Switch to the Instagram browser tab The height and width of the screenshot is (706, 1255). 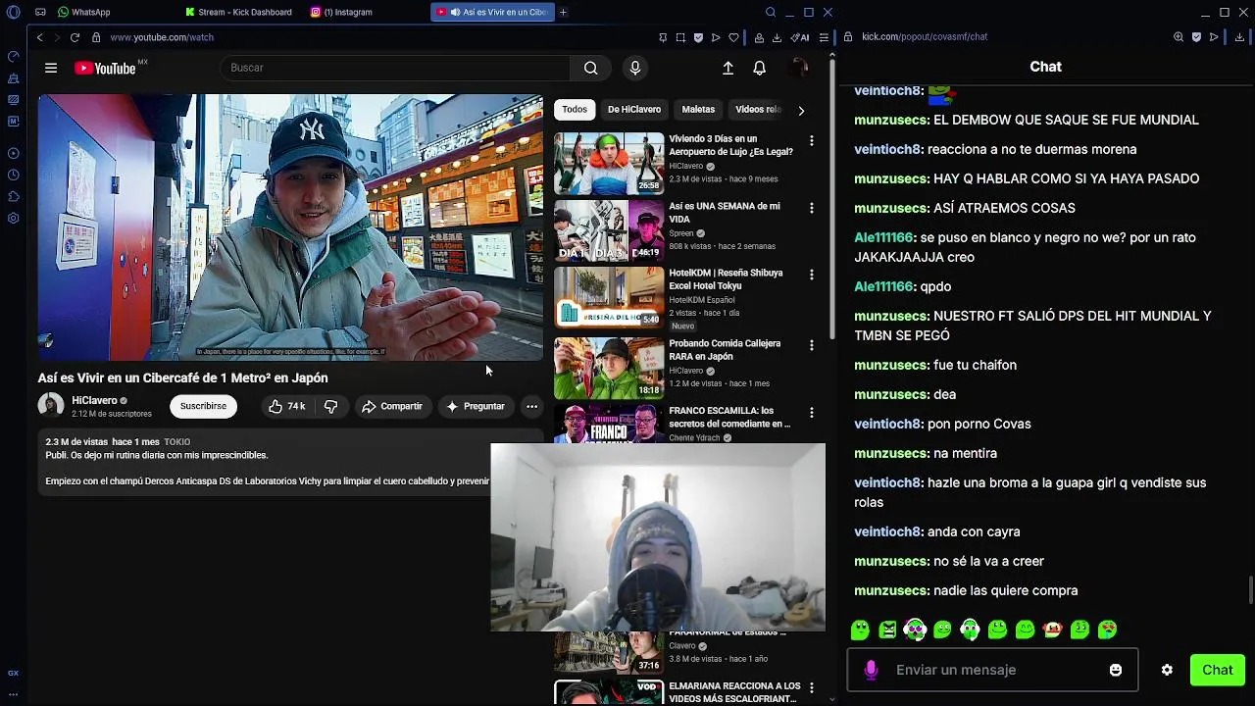tap(341, 12)
